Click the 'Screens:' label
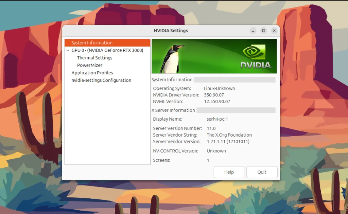 pyautogui.click(x=161, y=160)
